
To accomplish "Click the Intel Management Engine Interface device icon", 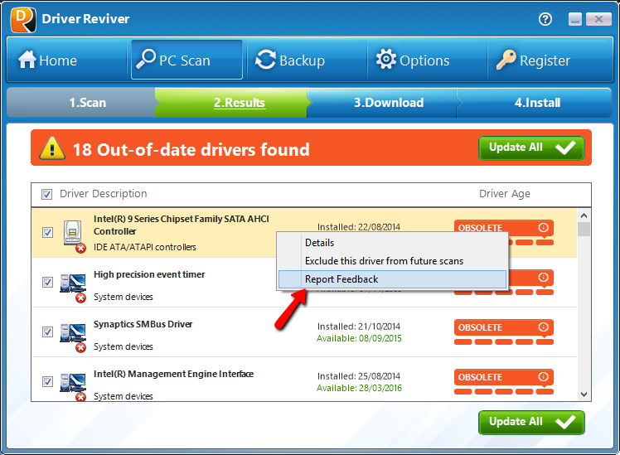I will pyautogui.click(x=73, y=386).
